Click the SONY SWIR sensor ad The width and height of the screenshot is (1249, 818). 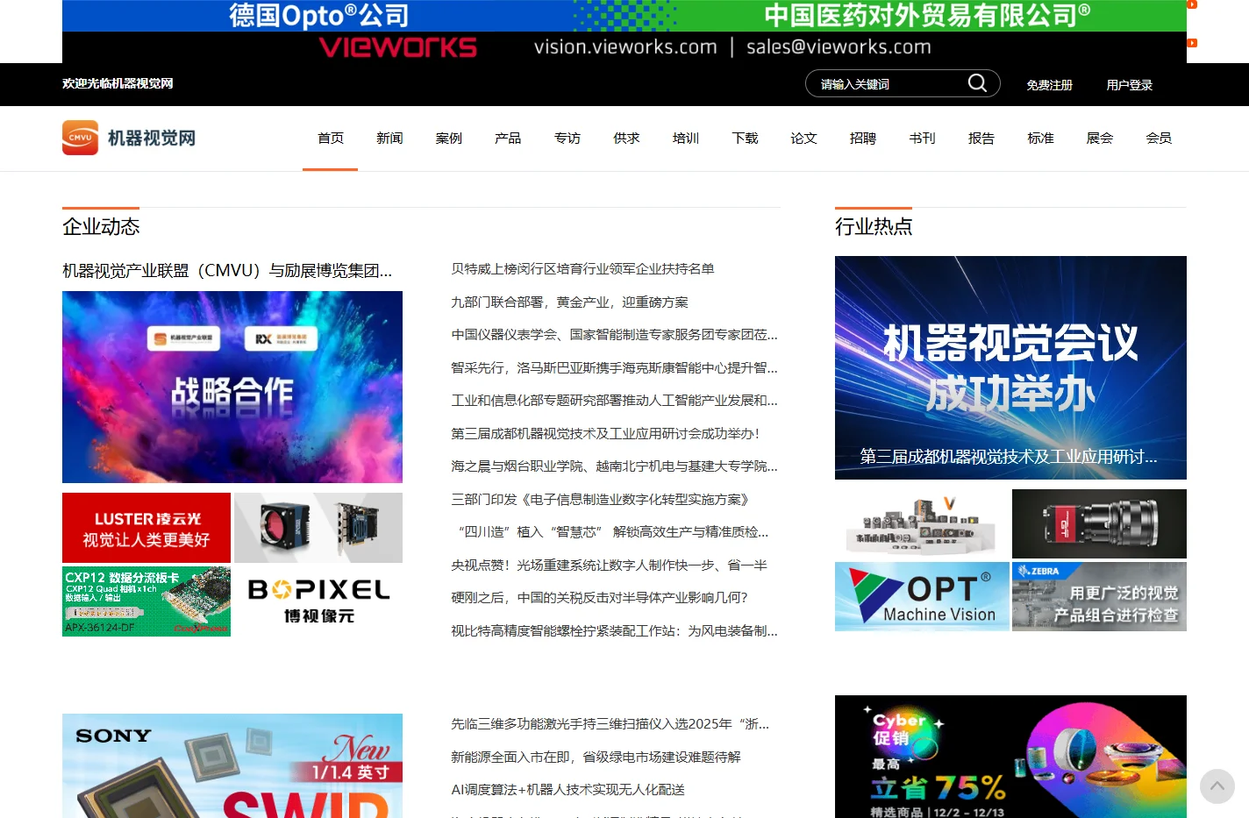click(232, 765)
